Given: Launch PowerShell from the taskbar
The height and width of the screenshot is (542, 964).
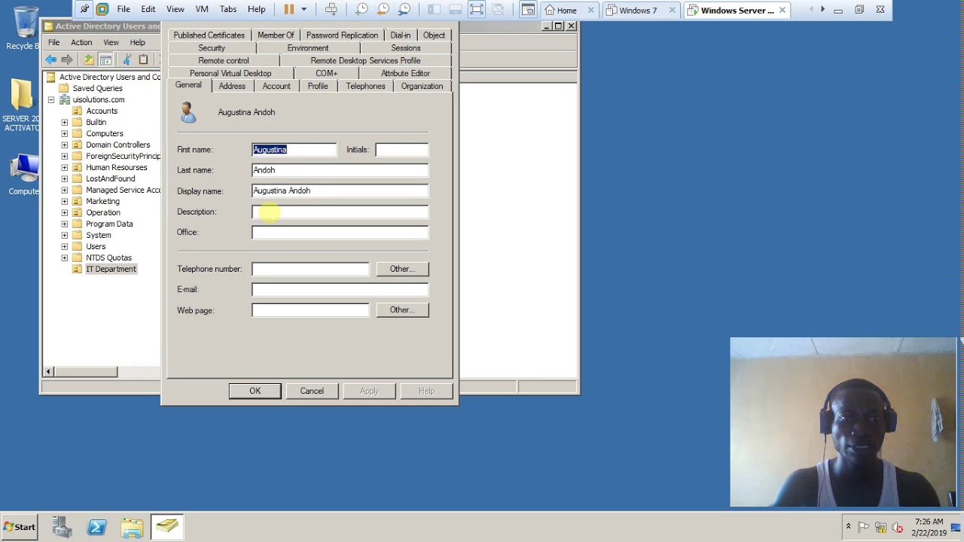Looking at the screenshot, I should pyautogui.click(x=96, y=527).
